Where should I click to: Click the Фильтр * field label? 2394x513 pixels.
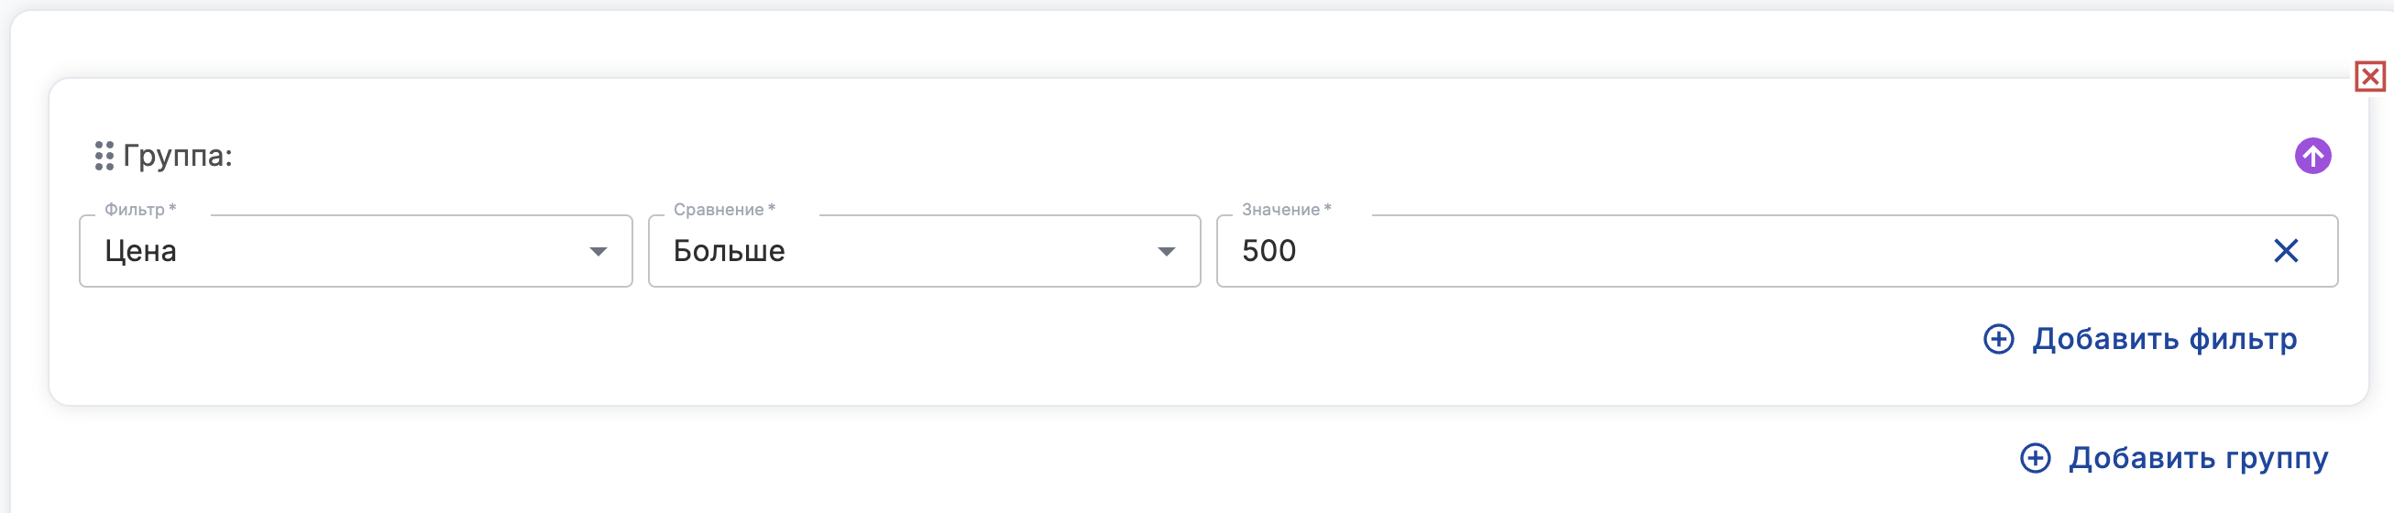pos(140,210)
